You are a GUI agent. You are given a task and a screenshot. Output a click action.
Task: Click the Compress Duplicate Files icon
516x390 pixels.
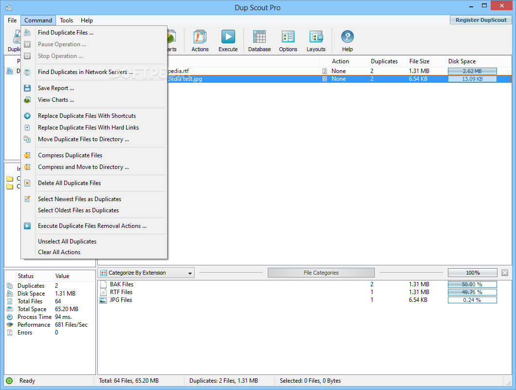[27, 155]
